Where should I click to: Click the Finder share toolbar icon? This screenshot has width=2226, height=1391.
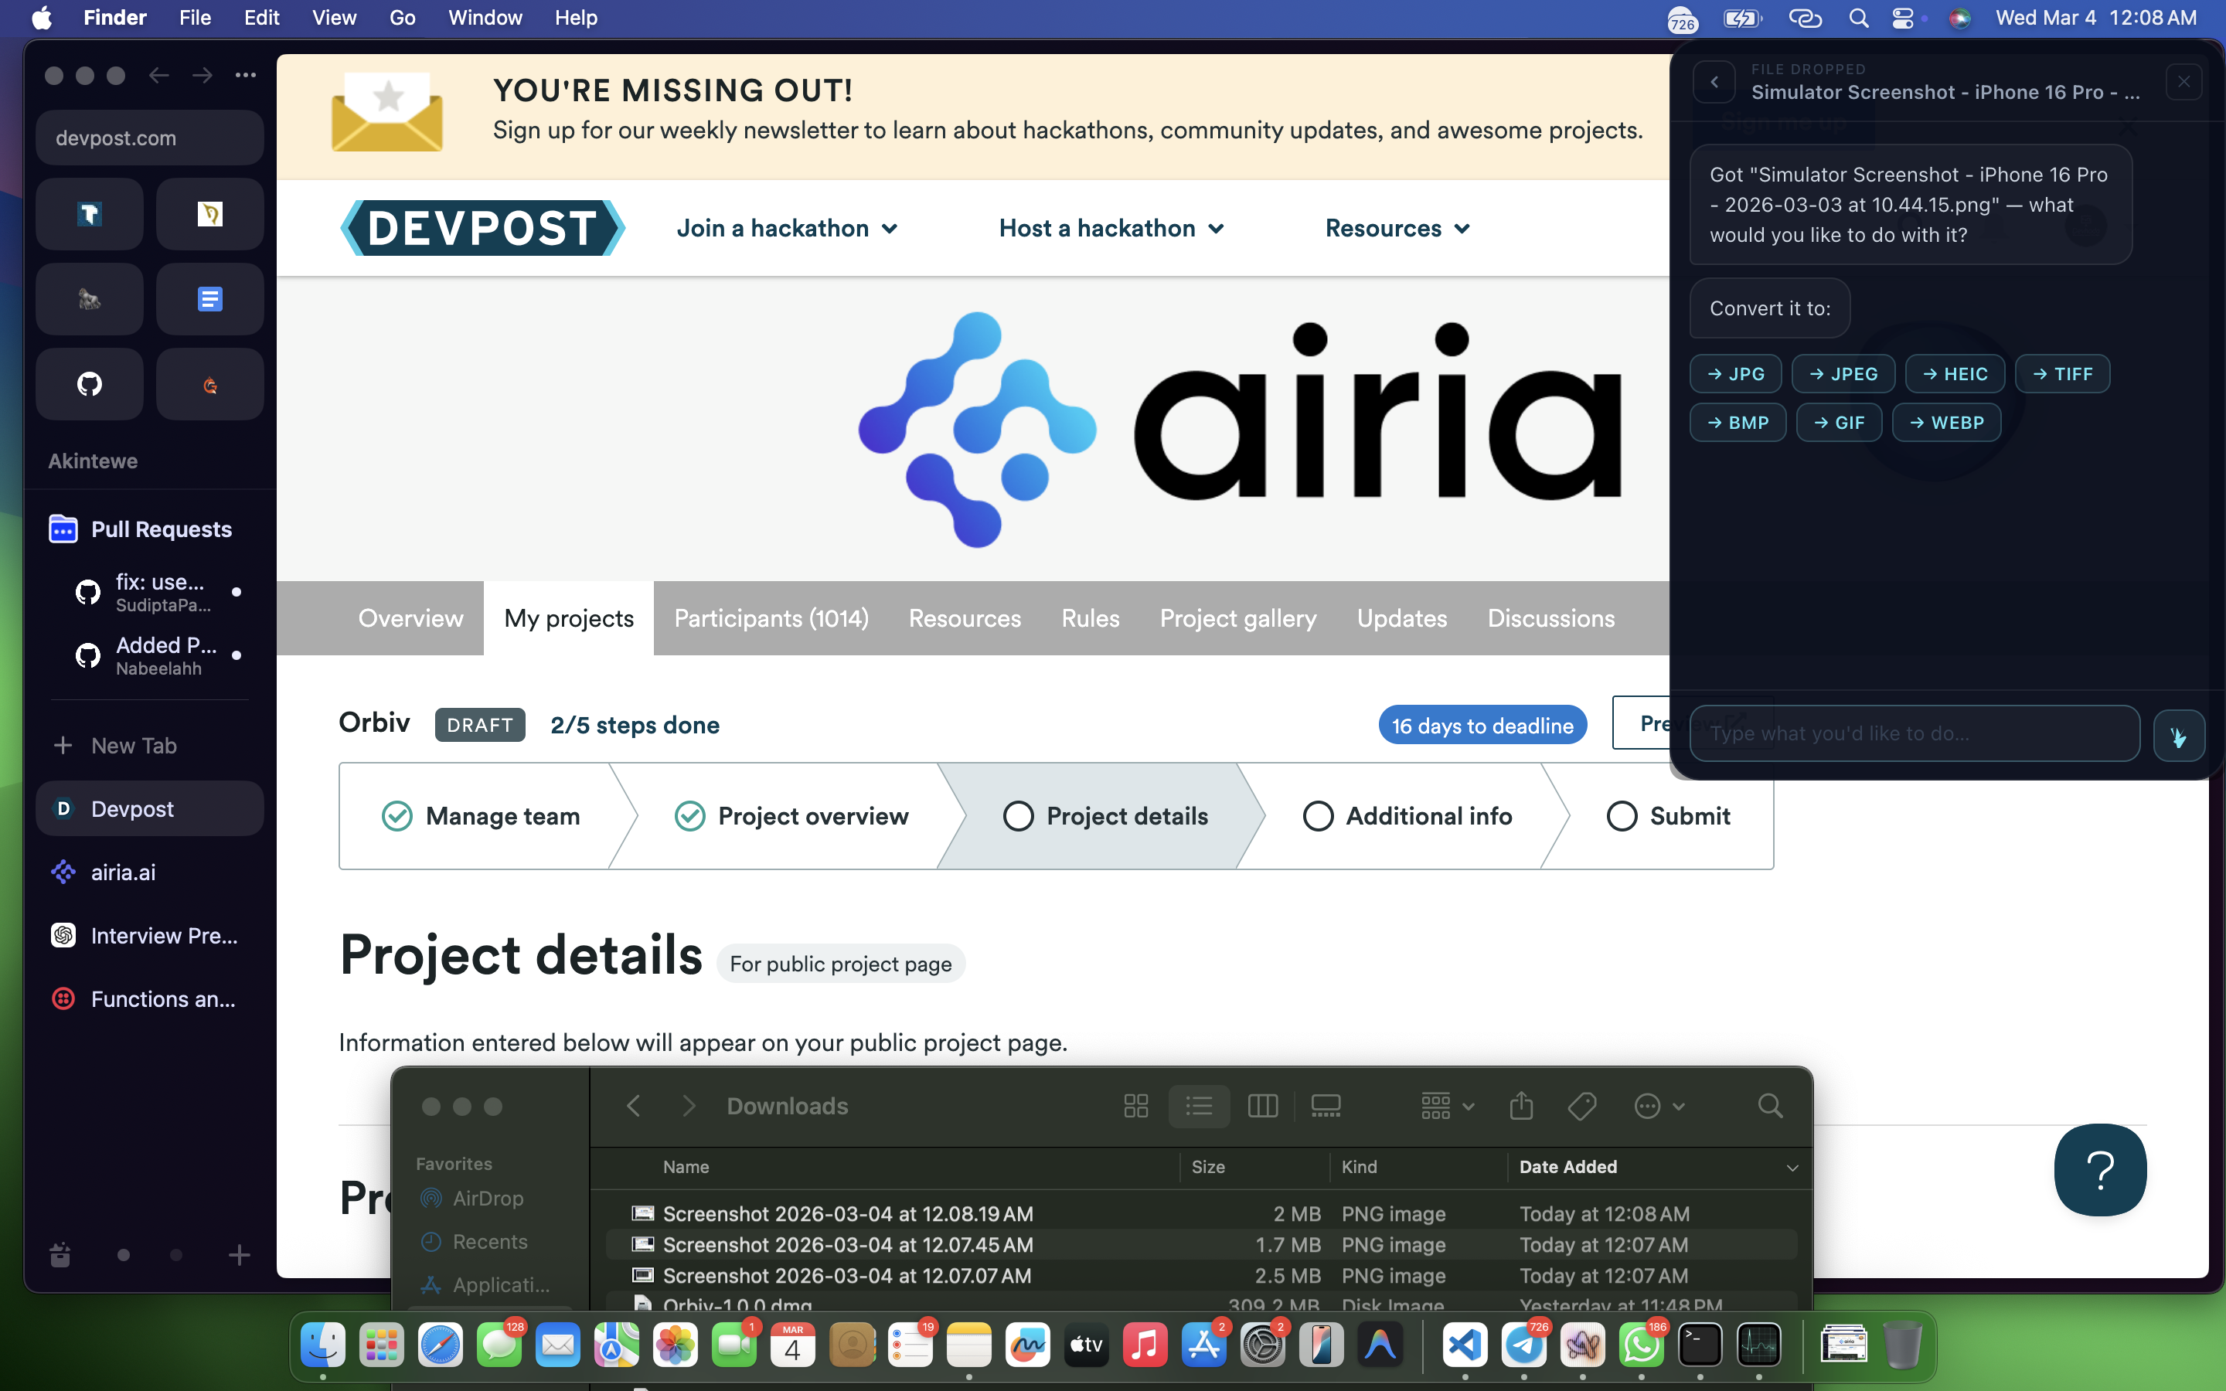1520,1106
